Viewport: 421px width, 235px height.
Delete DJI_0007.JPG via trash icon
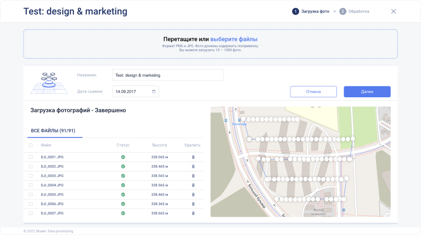[193, 213]
